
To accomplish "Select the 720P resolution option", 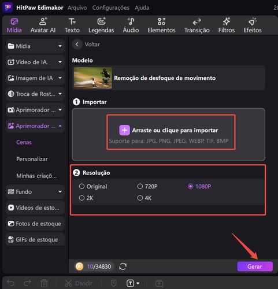I will tap(147, 187).
